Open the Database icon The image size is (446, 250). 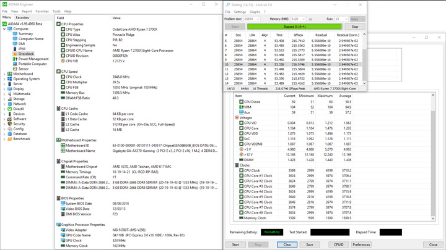tap(10, 134)
